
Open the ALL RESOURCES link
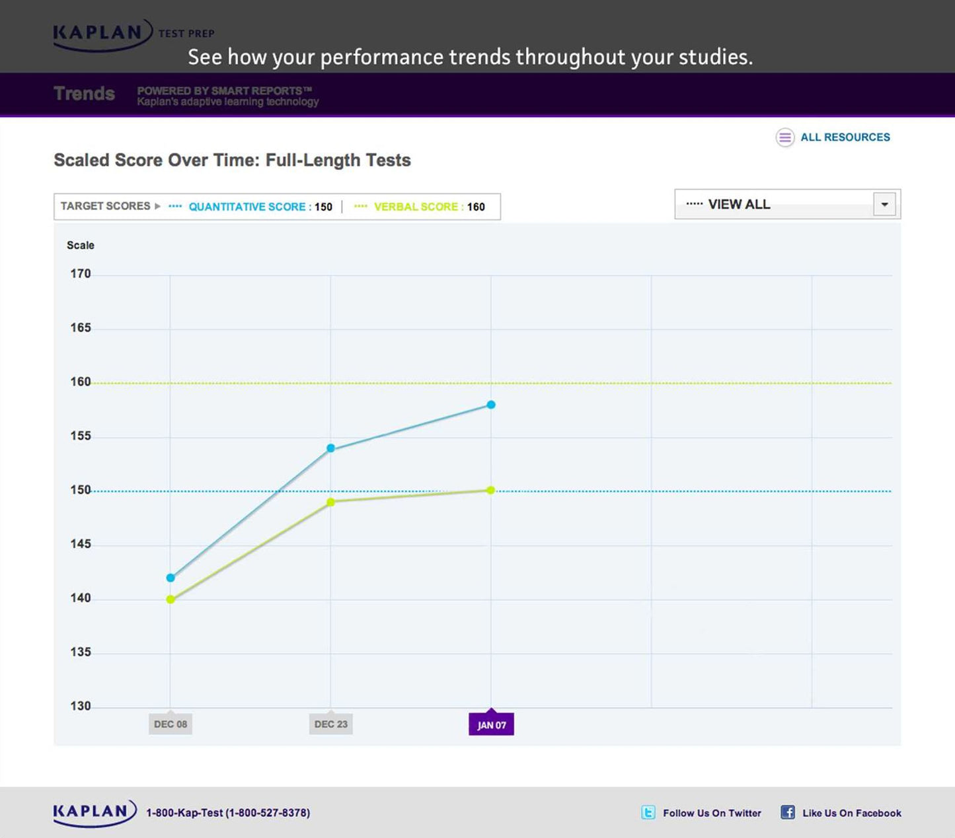point(845,137)
